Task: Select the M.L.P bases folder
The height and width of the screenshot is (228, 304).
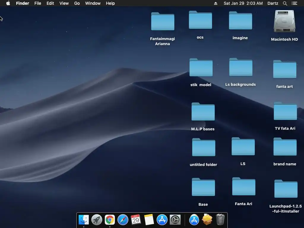Action: coord(203,112)
